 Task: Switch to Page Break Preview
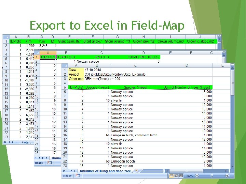(181, 176)
